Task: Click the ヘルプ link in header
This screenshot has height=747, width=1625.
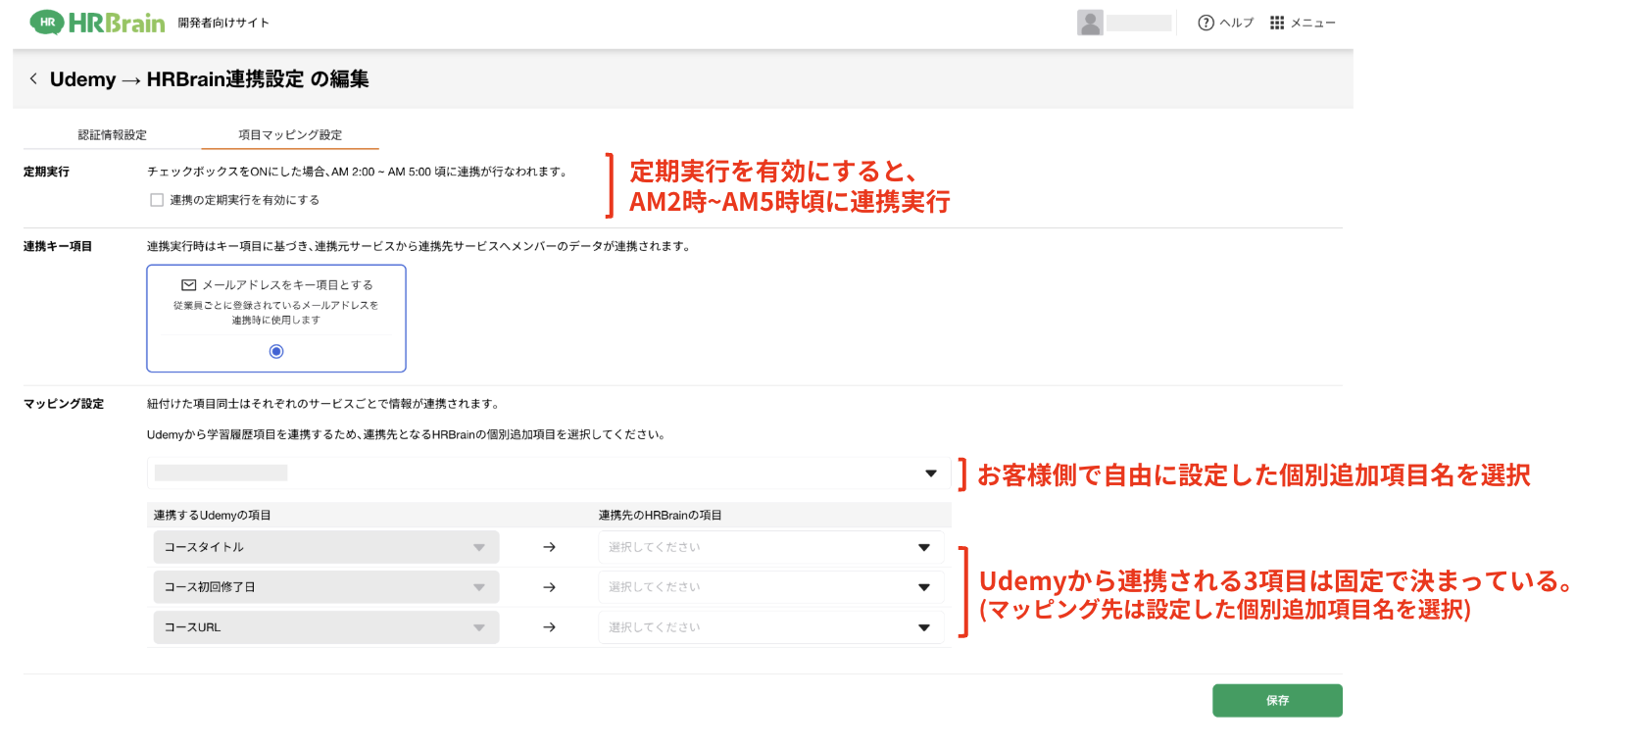Action: coord(1236,23)
